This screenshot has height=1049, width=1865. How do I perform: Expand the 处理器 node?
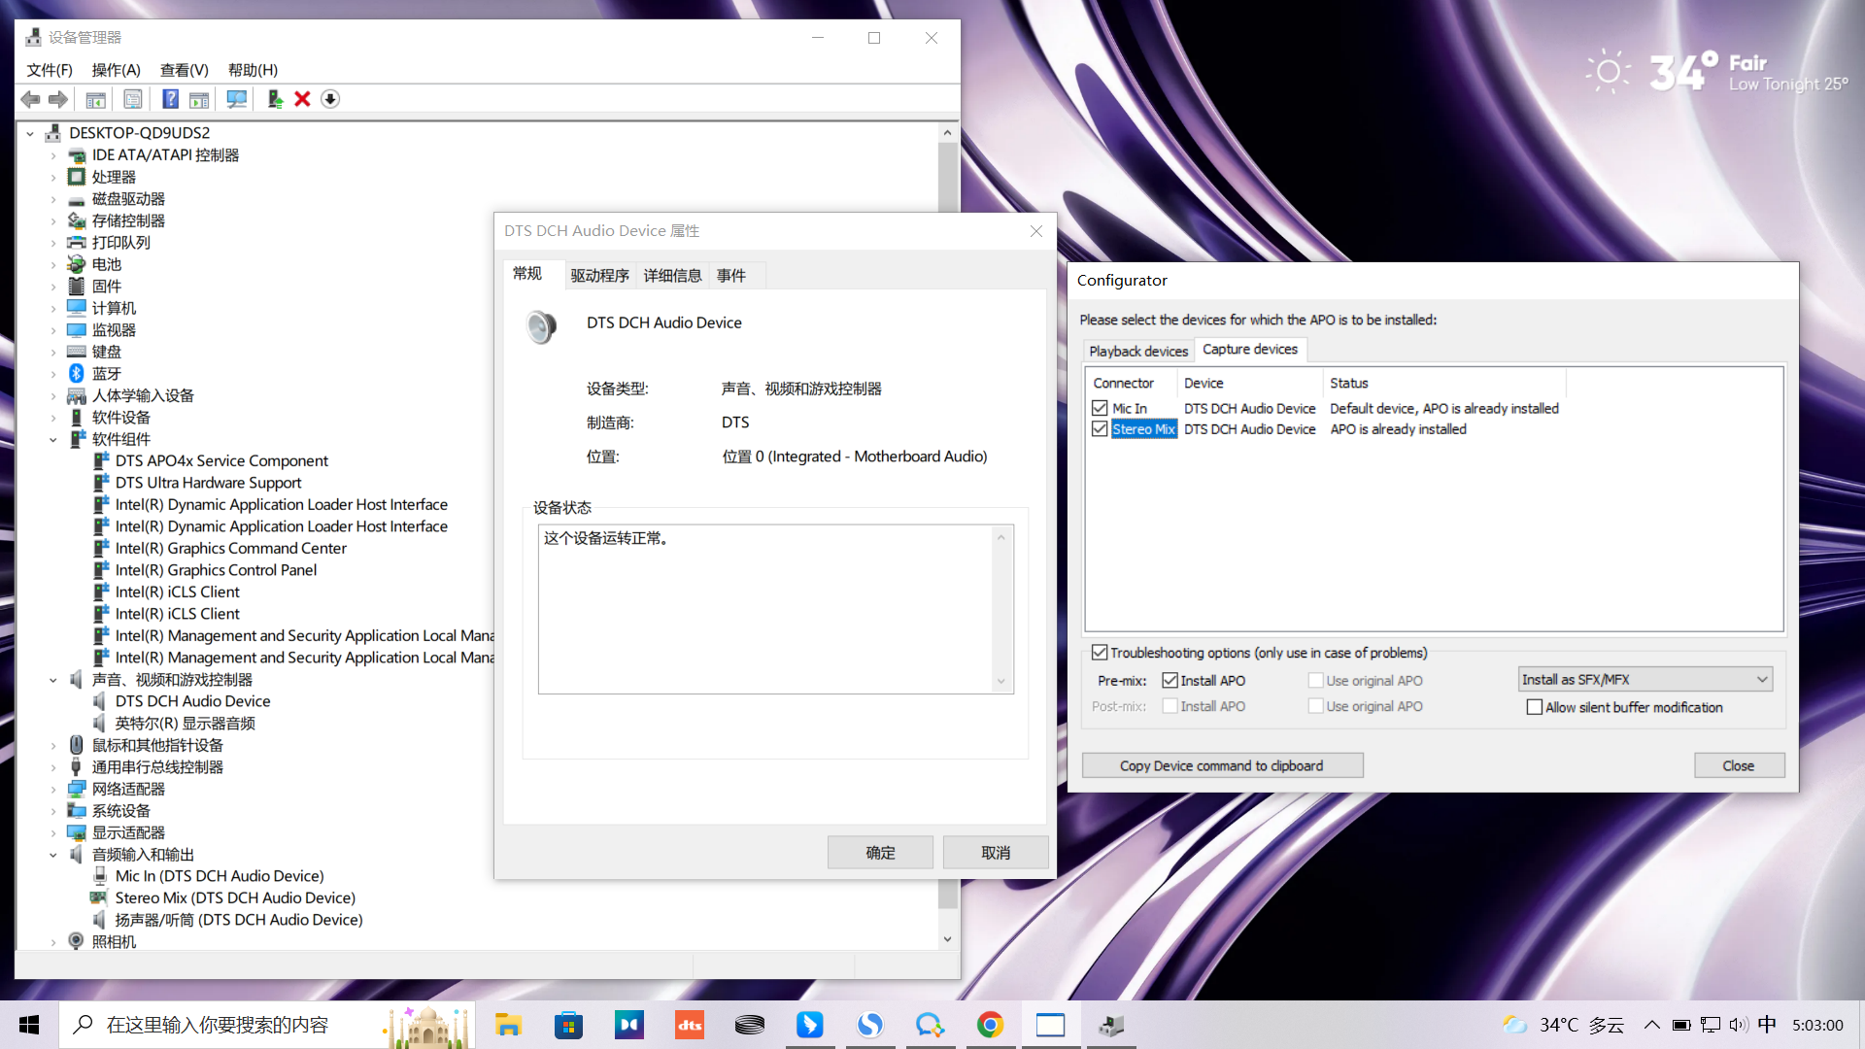coord(53,178)
